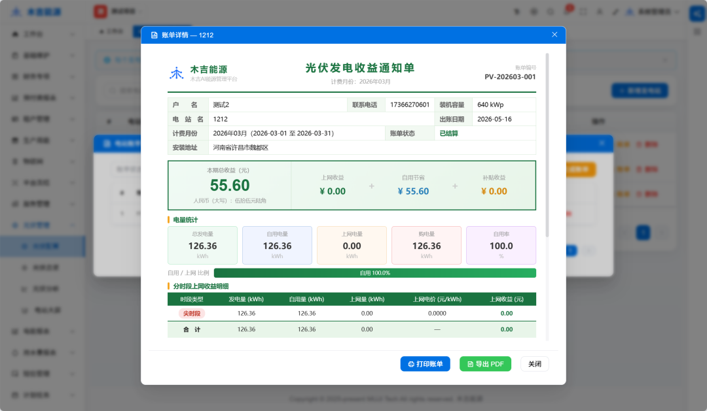Screen dimensions: 707x411
Task: Click the 尖时段 tag in the table
Action: [192, 314]
